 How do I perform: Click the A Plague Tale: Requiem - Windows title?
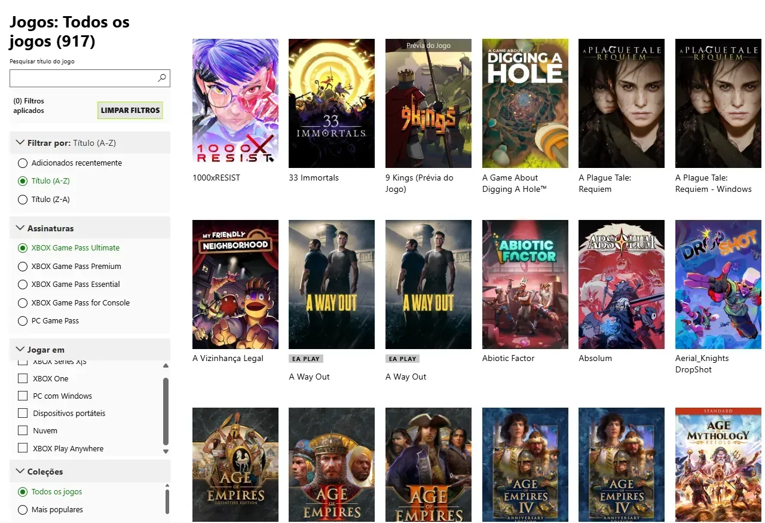click(714, 183)
